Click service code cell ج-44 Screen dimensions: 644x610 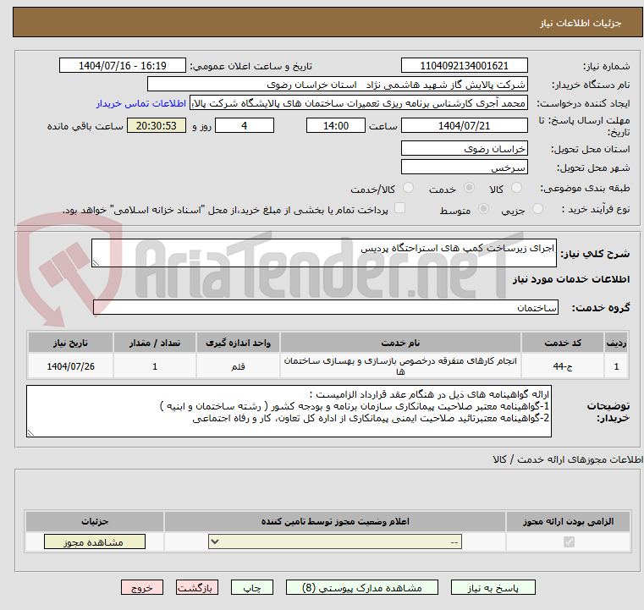coord(563,365)
